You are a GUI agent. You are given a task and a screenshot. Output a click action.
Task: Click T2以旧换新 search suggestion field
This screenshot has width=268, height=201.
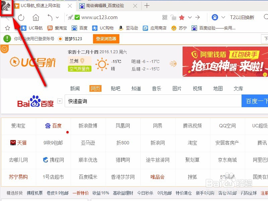[242, 17]
